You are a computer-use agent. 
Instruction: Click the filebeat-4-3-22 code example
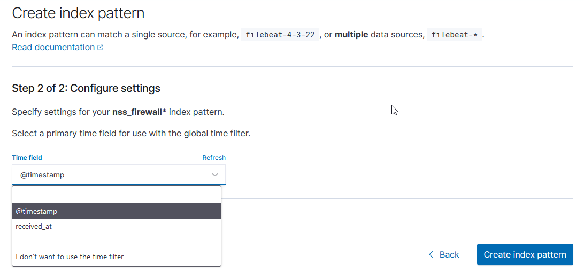coord(280,35)
